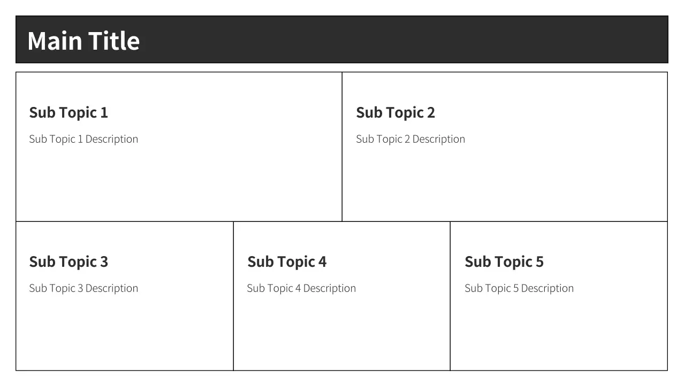Click the Sub Topic 1 heading

(x=68, y=113)
